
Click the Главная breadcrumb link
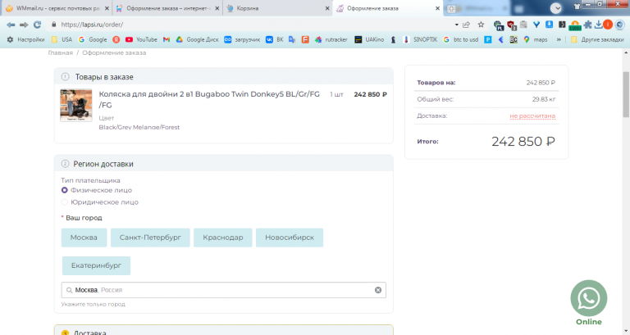click(x=60, y=53)
